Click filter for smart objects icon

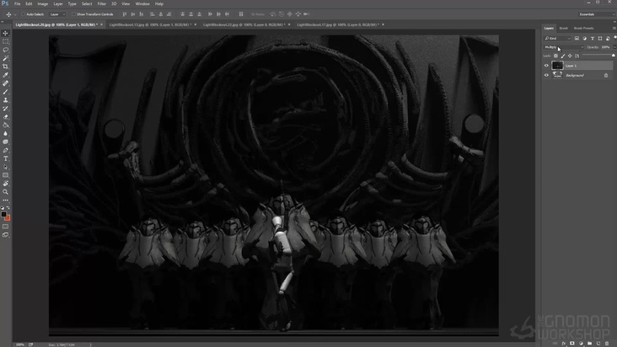tap(608, 39)
